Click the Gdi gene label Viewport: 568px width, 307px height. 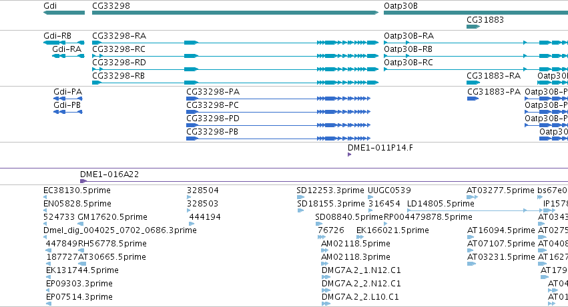(x=50, y=6)
